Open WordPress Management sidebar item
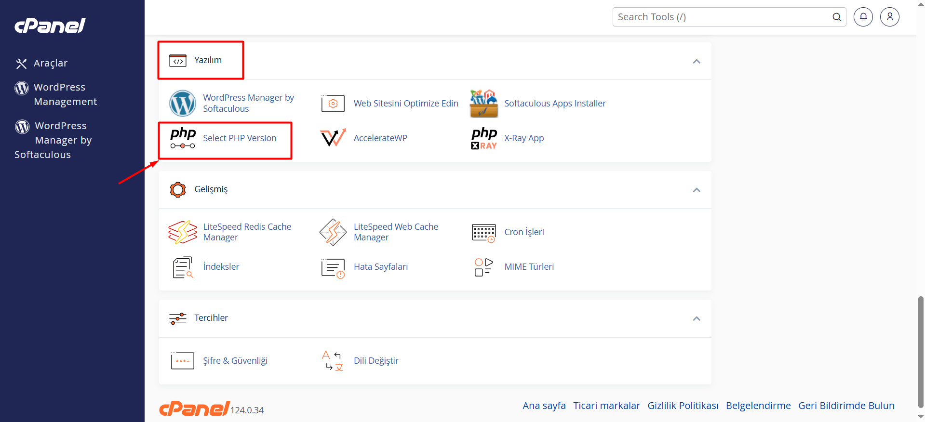 pos(66,94)
